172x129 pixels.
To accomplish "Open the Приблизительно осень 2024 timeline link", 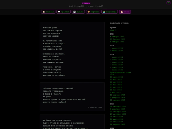I will pos(120,74).
